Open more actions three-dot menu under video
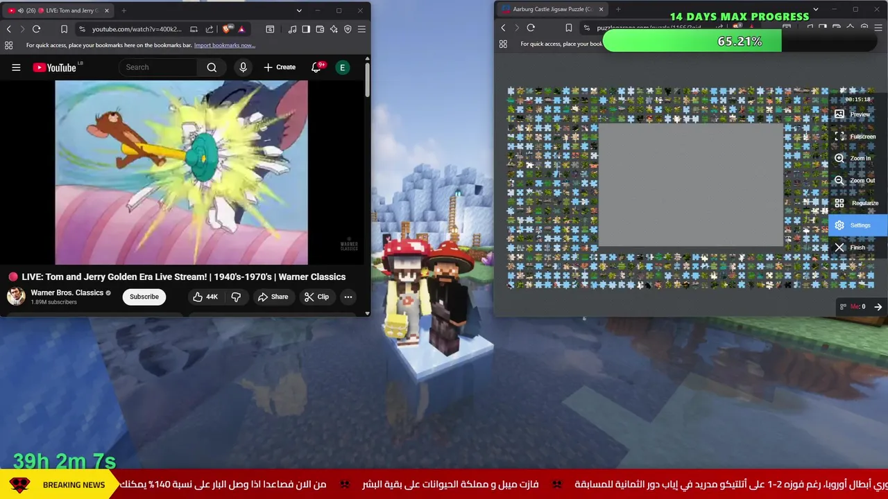This screenshot has width=888, height=499. tap(348, 297)
